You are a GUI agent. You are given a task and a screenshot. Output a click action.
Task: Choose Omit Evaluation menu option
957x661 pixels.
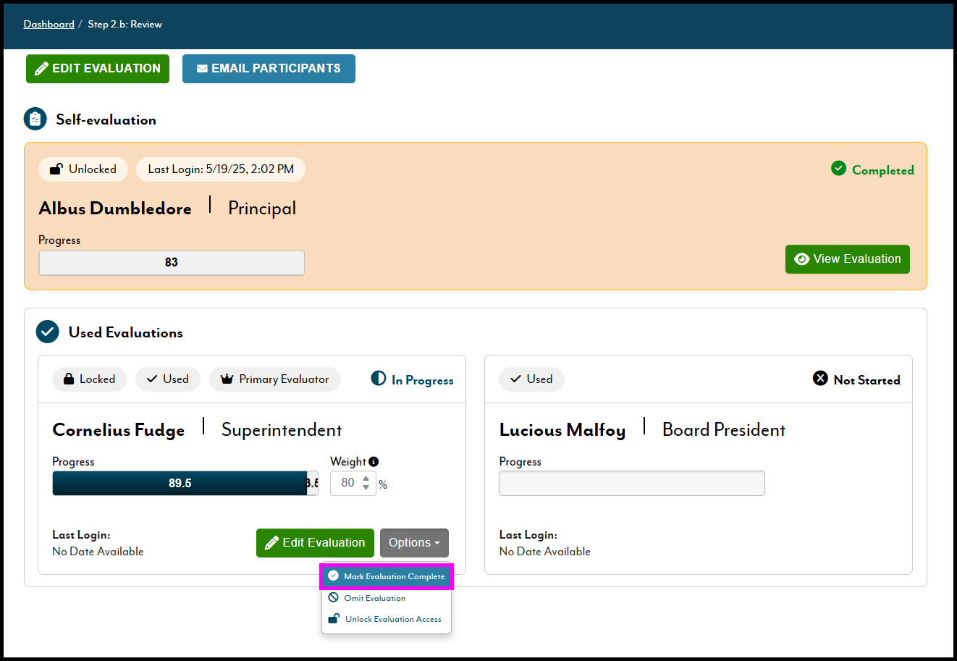pos(374,598)
